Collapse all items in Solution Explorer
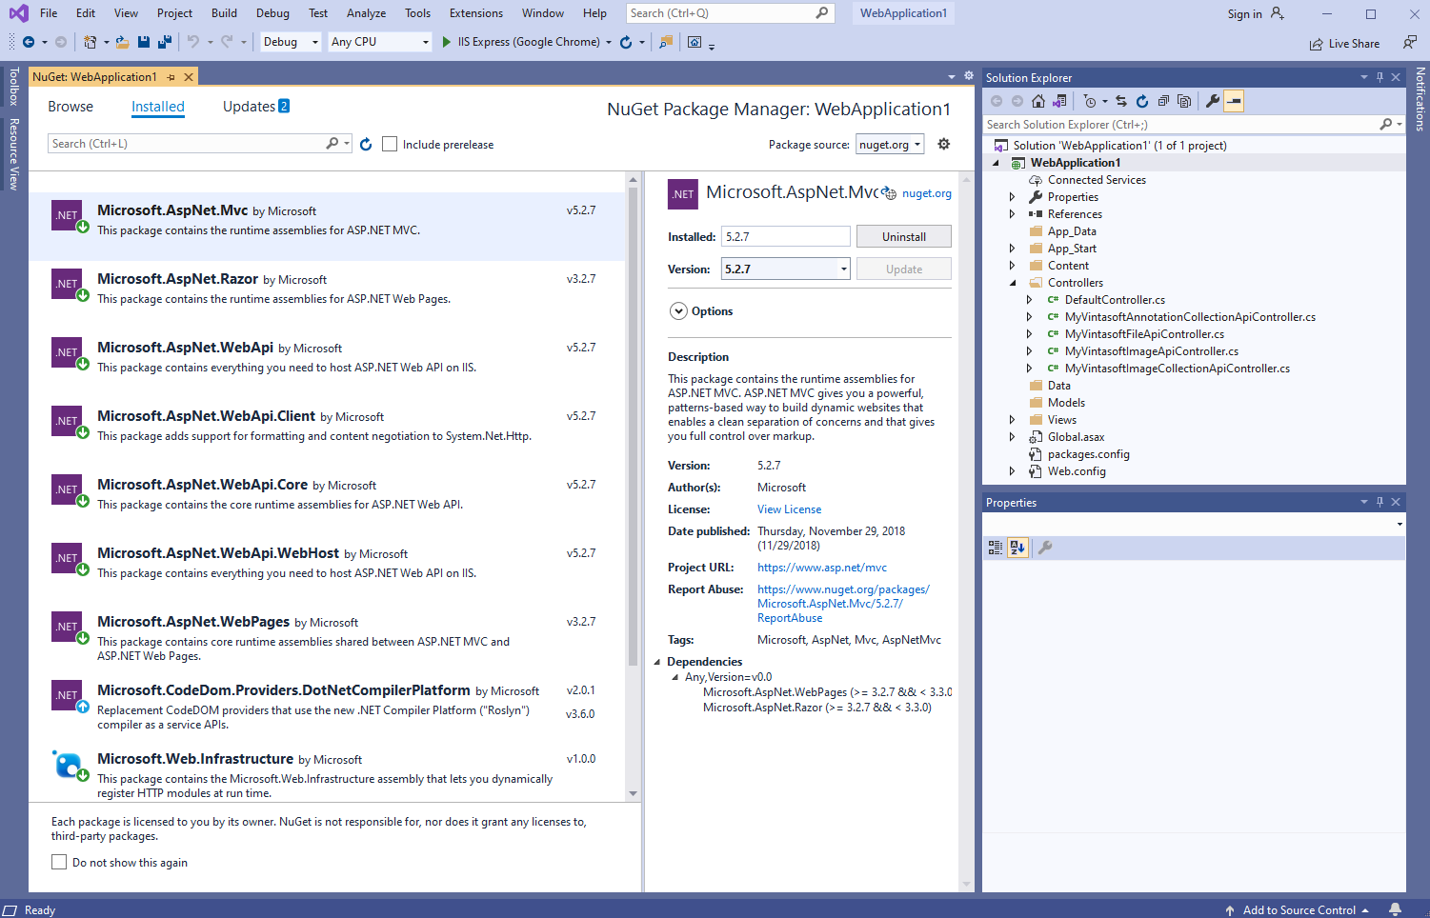Screen dimensions: 1430x918 click(1163, 101)
